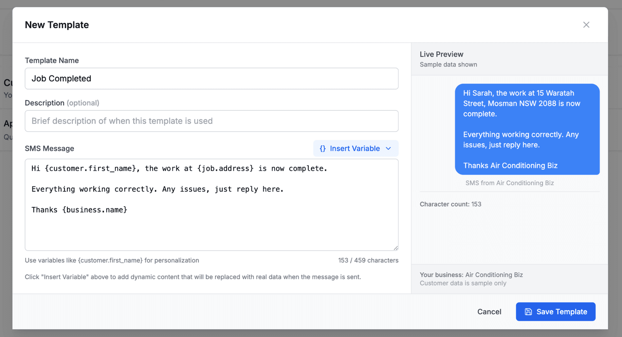Click the {} curly braces Insert Variable icon
622x337 pixels.
[322, 148]
